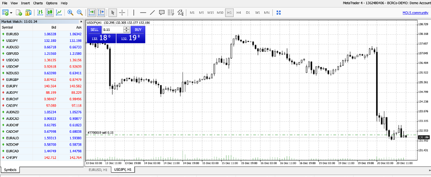The width and height of the screenshot is (431, 177).
Task: Open the View menu
Action: coord(14,3)
